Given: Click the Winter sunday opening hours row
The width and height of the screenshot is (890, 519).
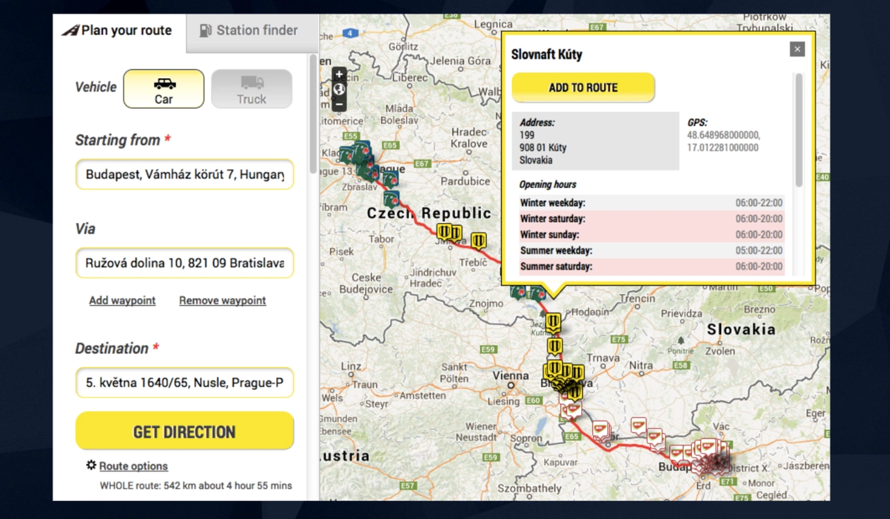Looking at the screenshot, I should point(652,235).
